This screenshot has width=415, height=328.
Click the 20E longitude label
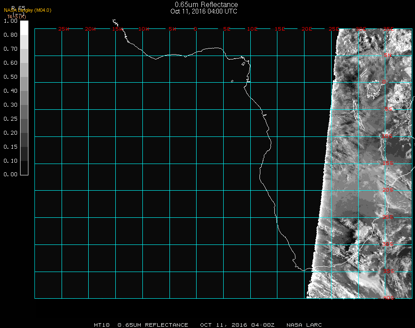click(307, 29)
